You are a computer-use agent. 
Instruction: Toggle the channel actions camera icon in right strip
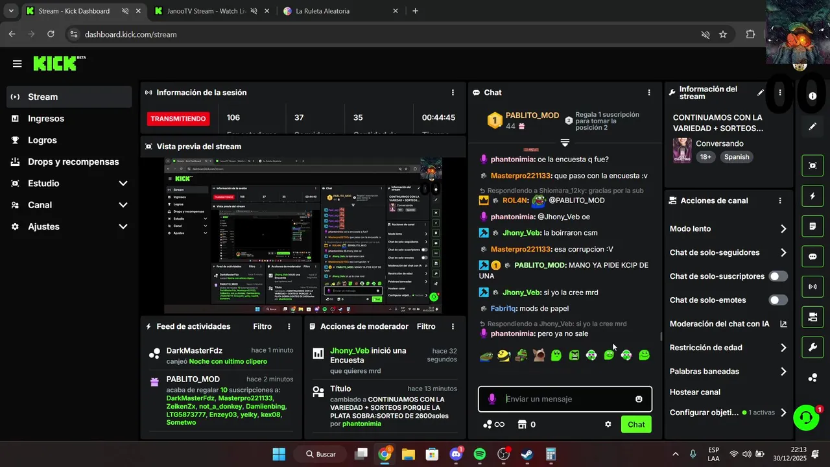tap(812, 317)
